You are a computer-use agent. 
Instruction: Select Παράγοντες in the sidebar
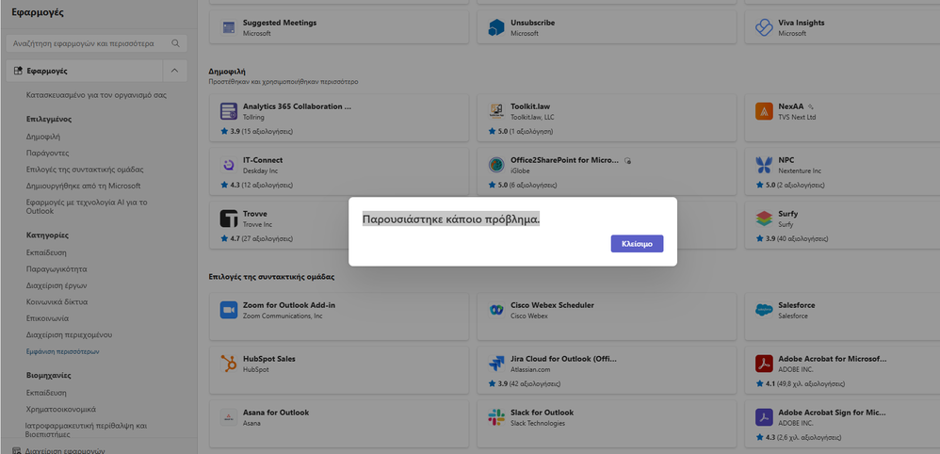pyautogui.click(x=47, y=153)
